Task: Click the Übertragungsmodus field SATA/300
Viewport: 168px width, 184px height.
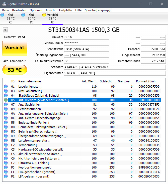Action: (x=86, y=55)
